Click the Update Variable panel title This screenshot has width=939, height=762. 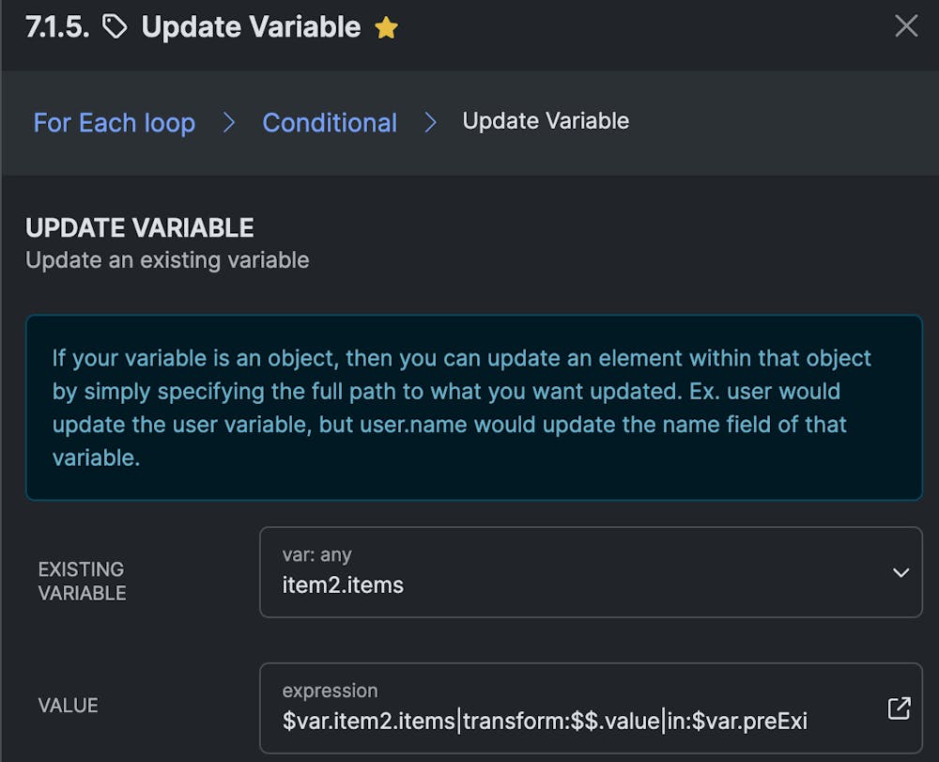click(x=251, y=27)
